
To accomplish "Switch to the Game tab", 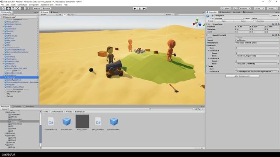I will [x=54, y=12].
